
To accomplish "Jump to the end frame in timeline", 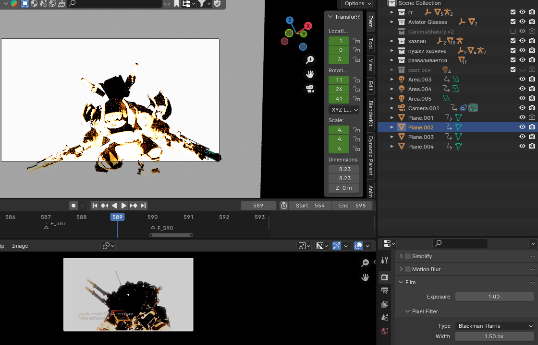I will tap(143, 206).
